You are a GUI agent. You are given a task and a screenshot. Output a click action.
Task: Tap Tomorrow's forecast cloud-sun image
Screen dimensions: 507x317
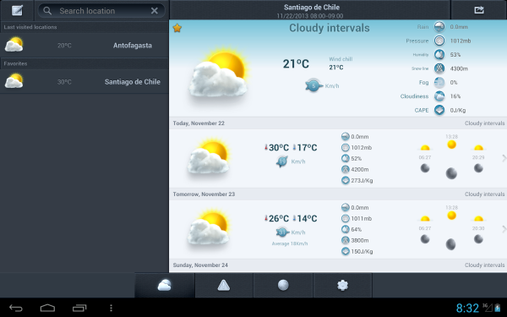[208, 228]
